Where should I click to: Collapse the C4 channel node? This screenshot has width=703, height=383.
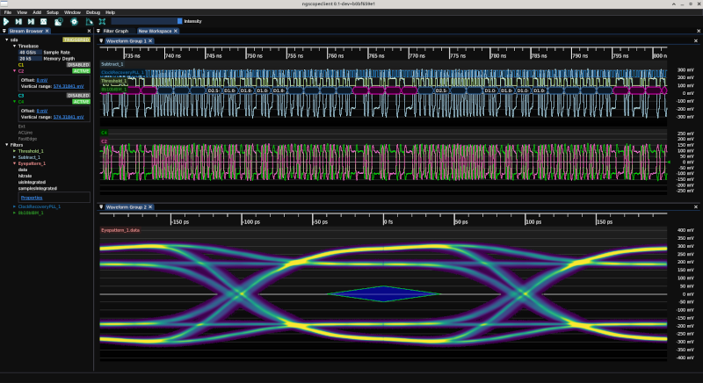pyautogui.click(x=14, y=102)
